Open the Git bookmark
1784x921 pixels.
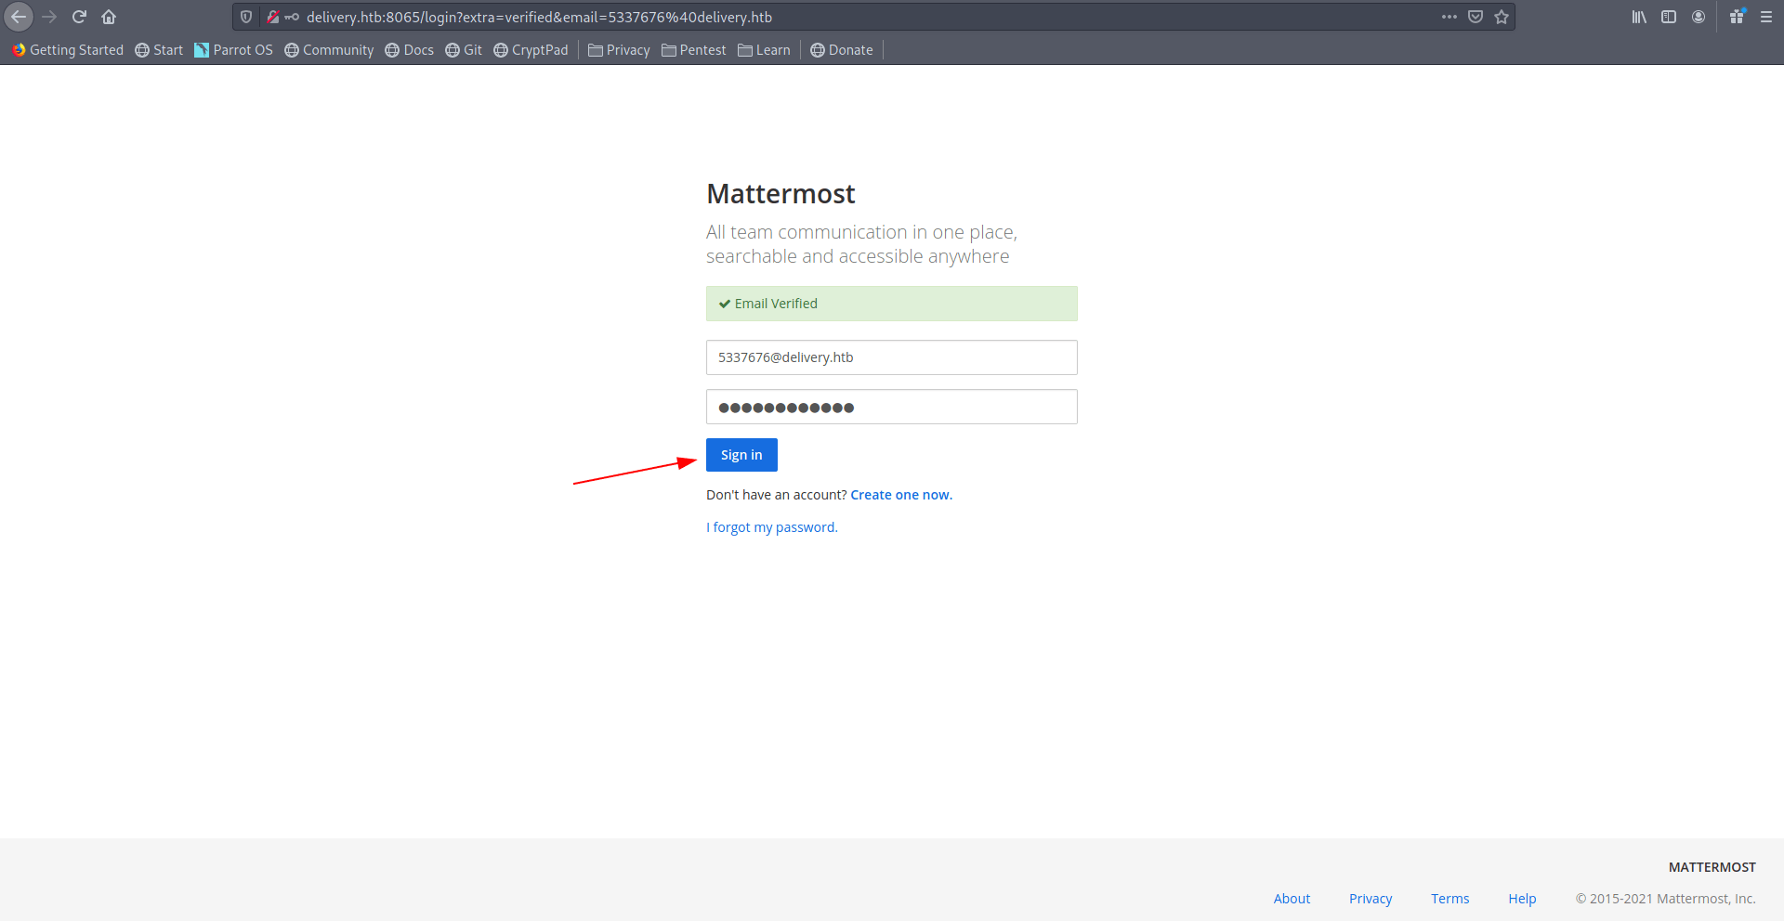click(x=464, y=50)
